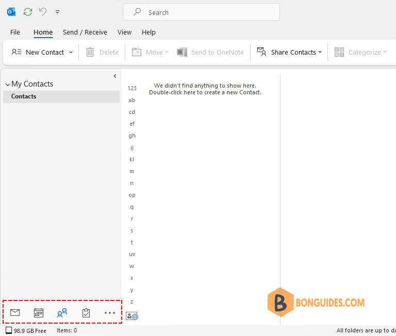Jump to contacts under cd
This screenshot has height=336, width=396.
click(x=132, y=112)
